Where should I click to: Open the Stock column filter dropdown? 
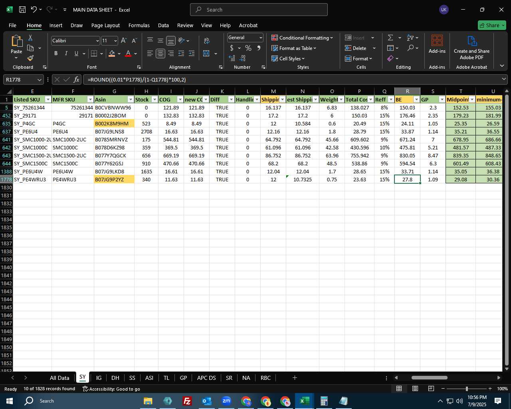click(154, 99)
